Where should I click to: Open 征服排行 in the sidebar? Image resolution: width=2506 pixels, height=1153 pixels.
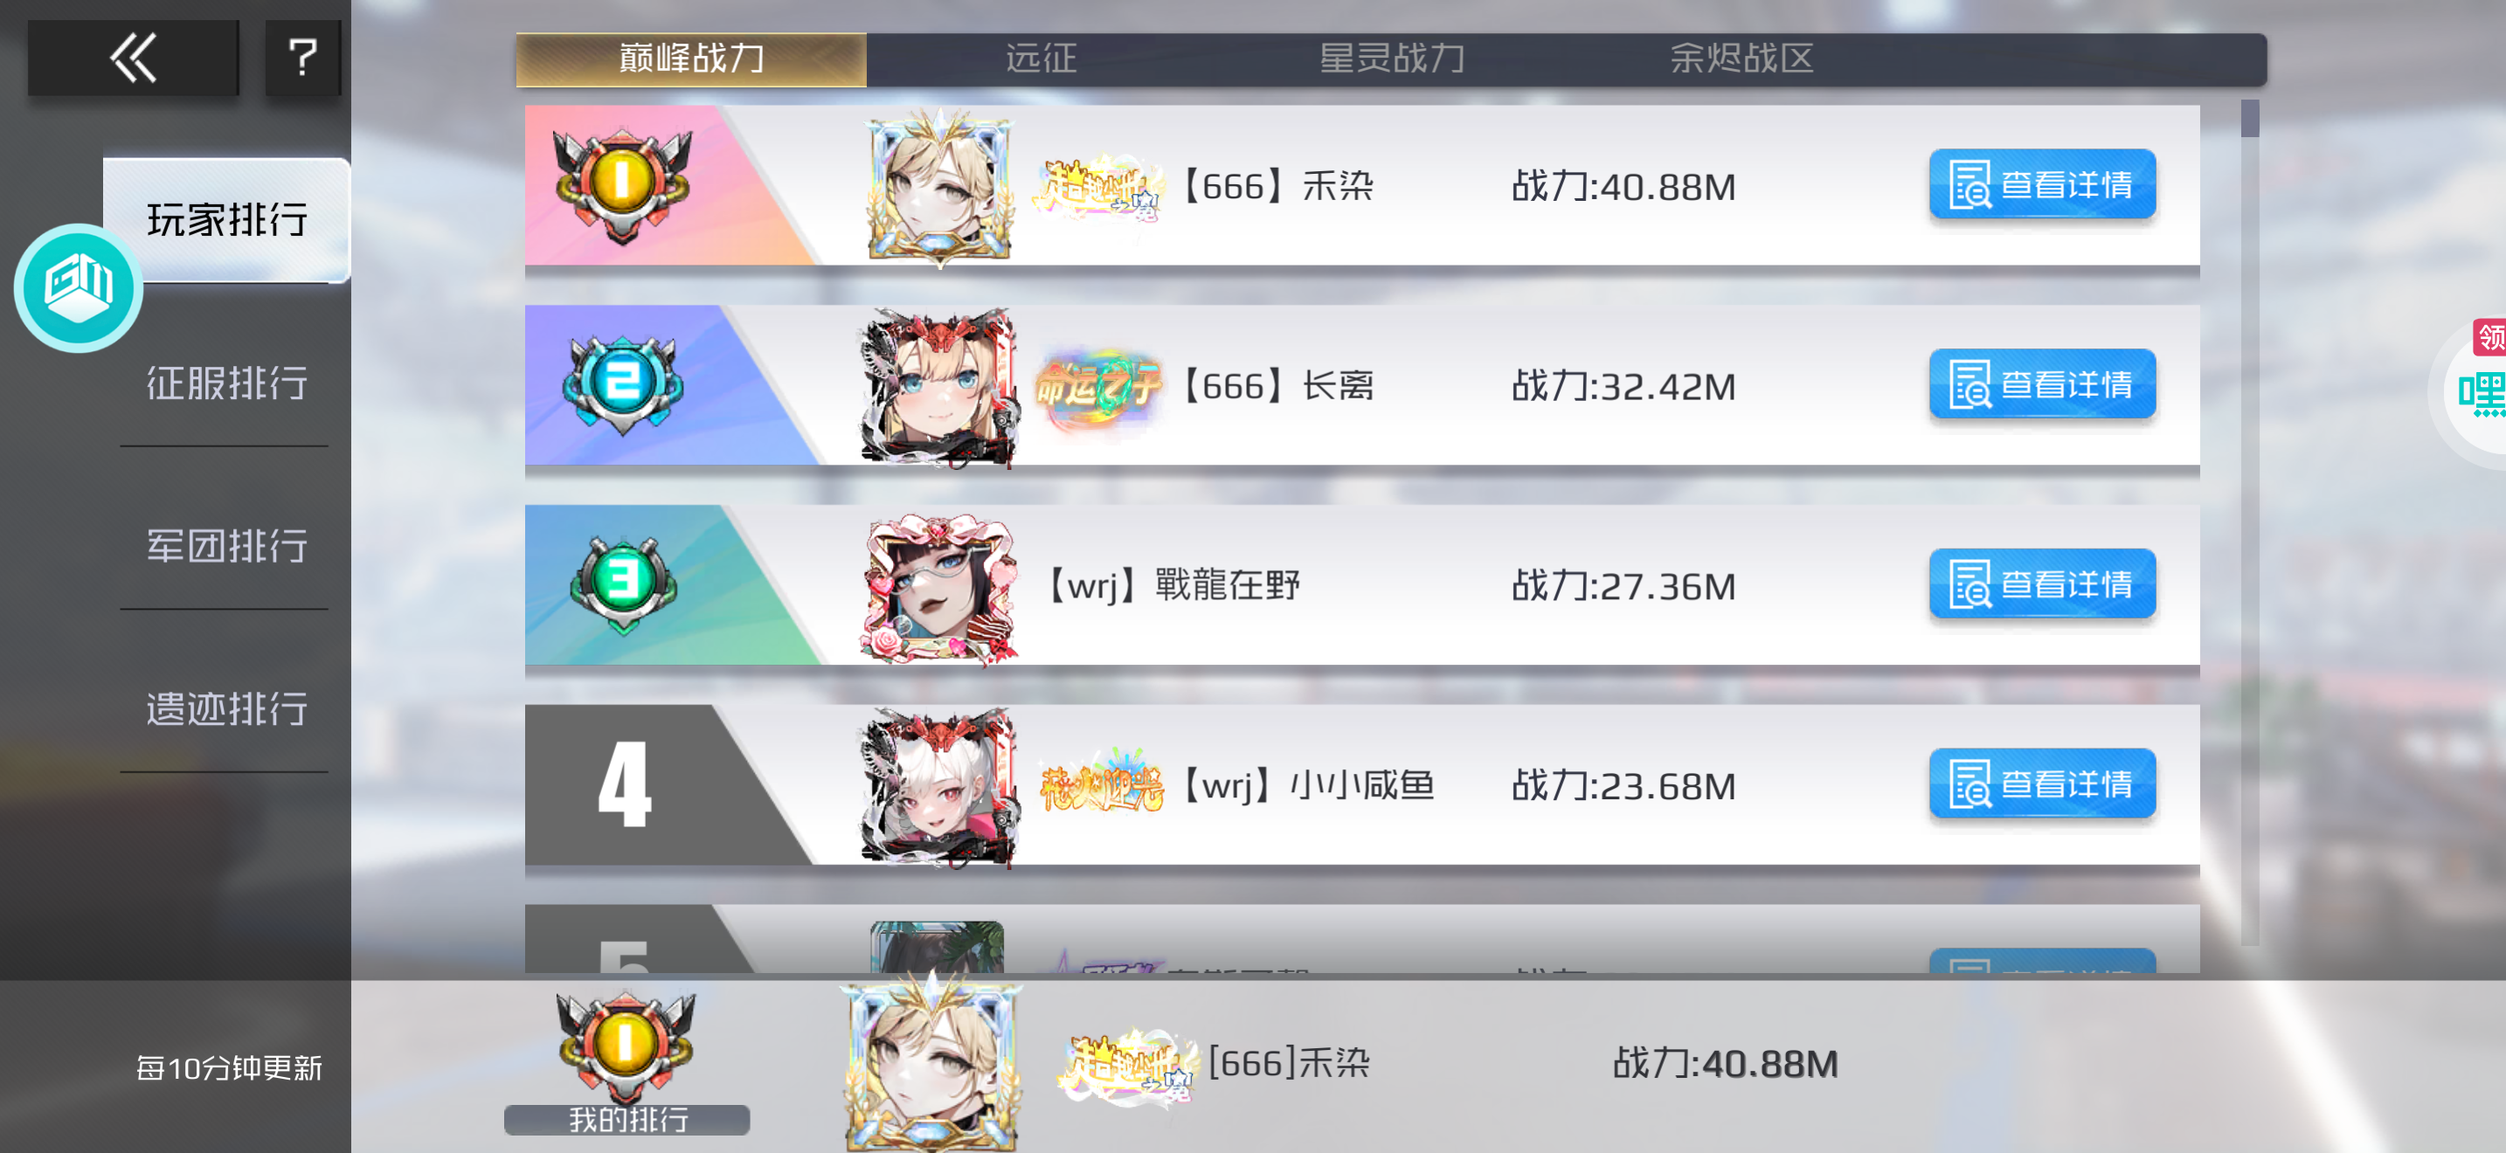click(x=226, y=383)
